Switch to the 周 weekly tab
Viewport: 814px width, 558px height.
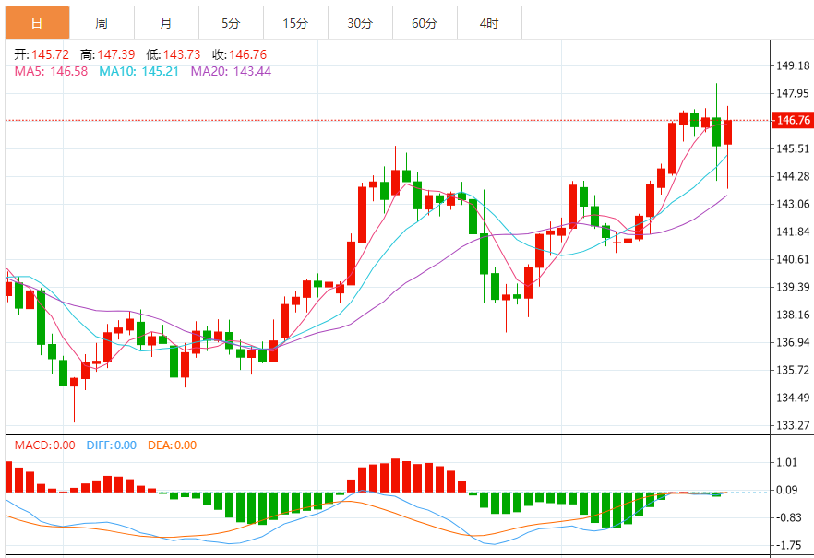[x=102, y=23]
